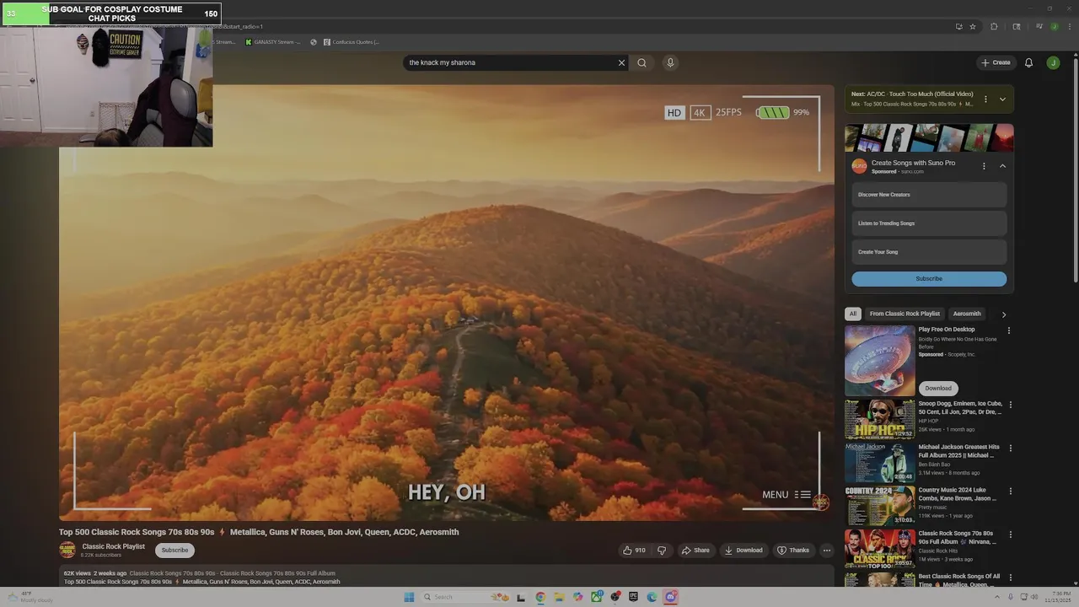Click the MENU overlay in video

click(786, 495)
